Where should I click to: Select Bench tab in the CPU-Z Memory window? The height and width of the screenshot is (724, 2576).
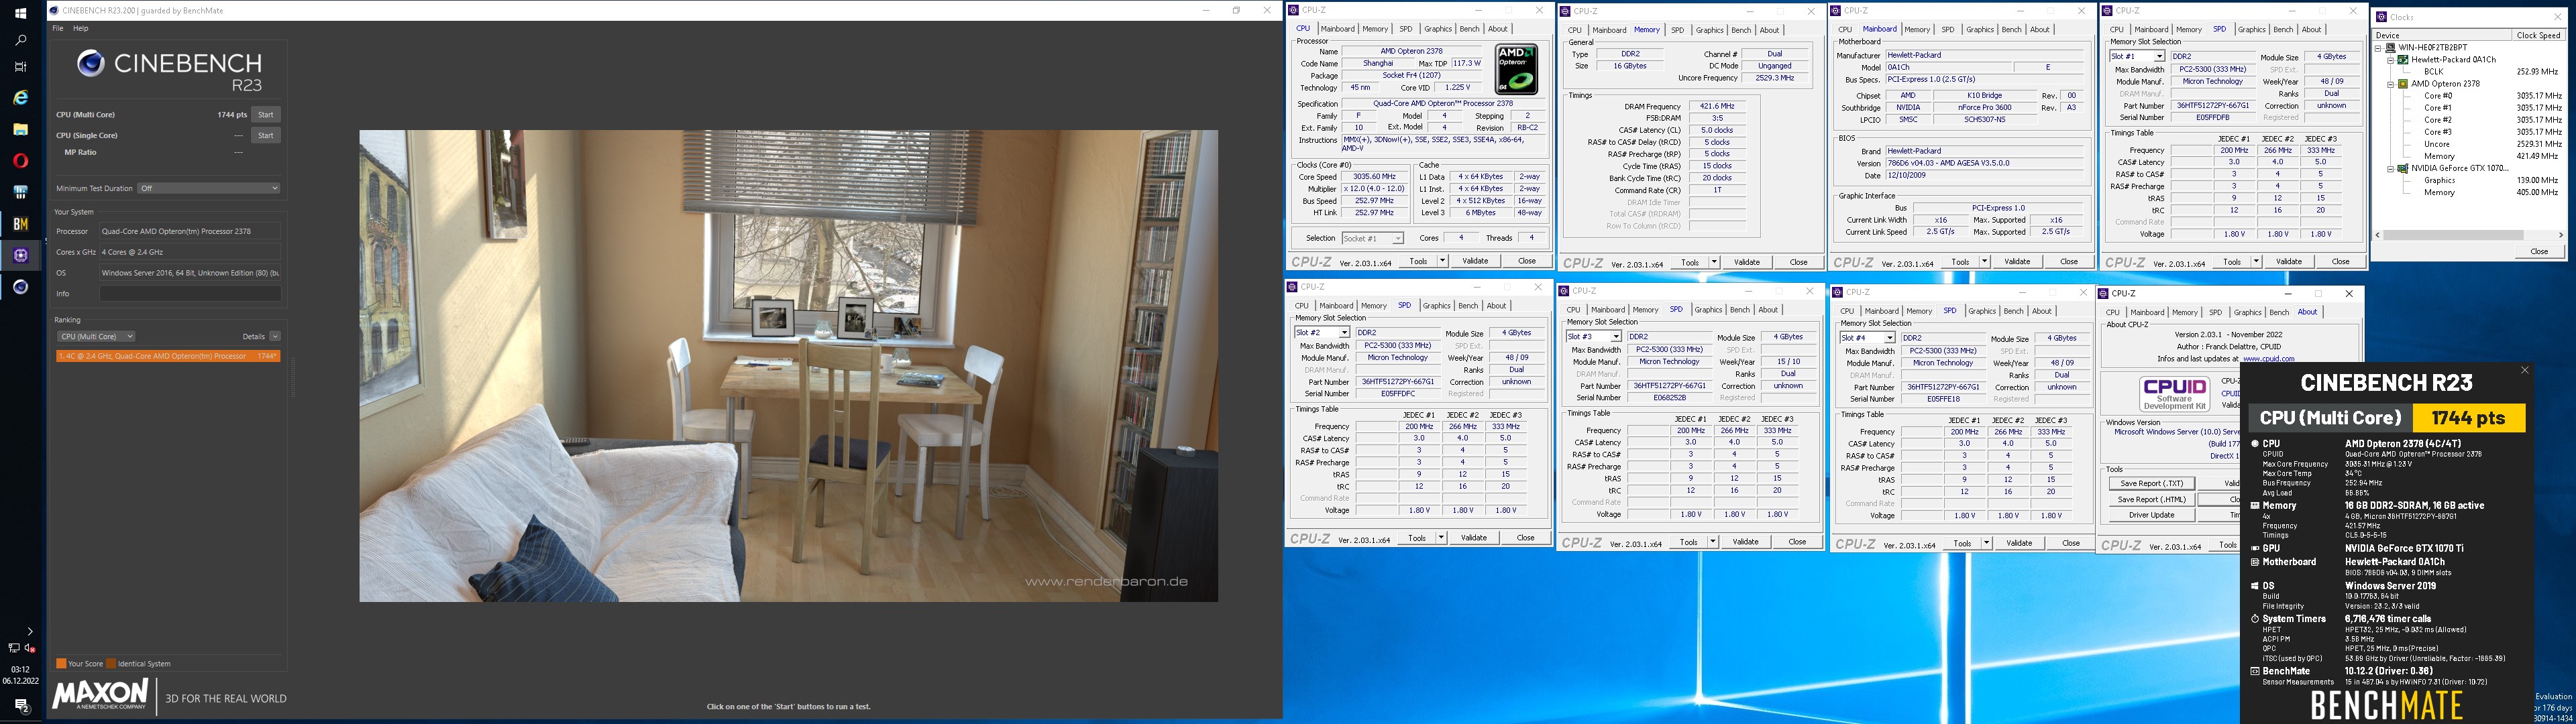click(1741, 30)
